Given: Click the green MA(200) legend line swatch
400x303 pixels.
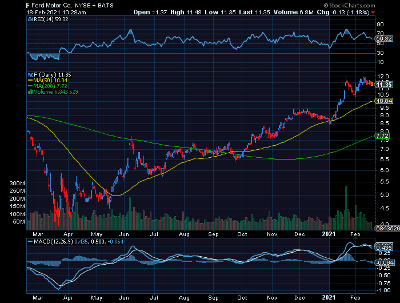Looking at the screenshot, I should coord(30,86).
